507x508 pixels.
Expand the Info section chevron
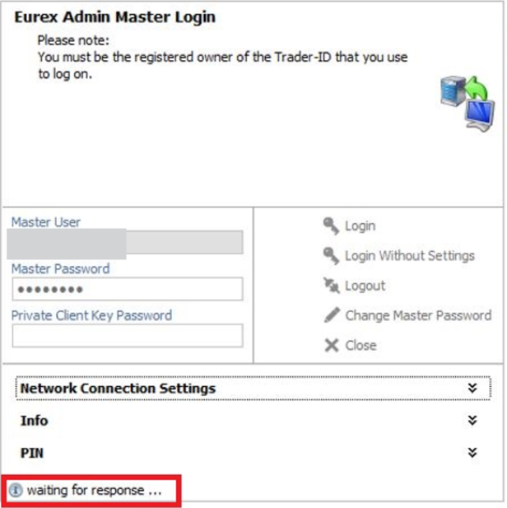pos(472,420)
